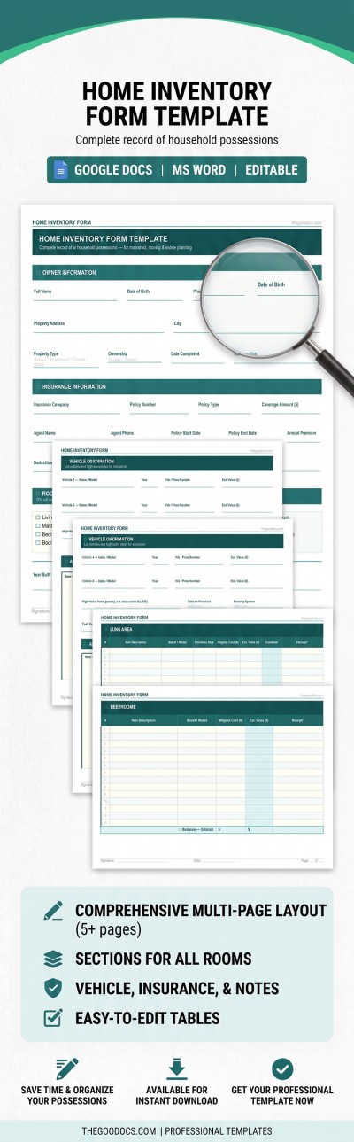Select the MS WORD format label
The height and width of the screenshot is (1142, 354).
[x=198, y=170]
